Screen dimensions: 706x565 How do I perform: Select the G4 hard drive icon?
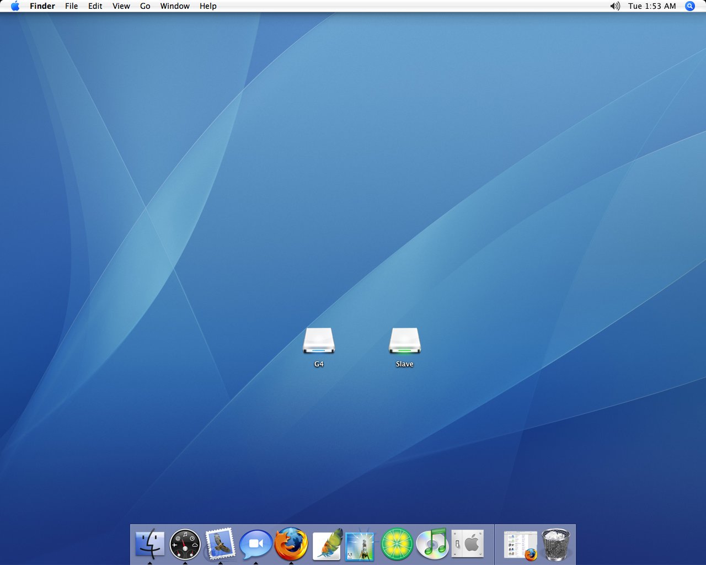[x=319, y=342]
